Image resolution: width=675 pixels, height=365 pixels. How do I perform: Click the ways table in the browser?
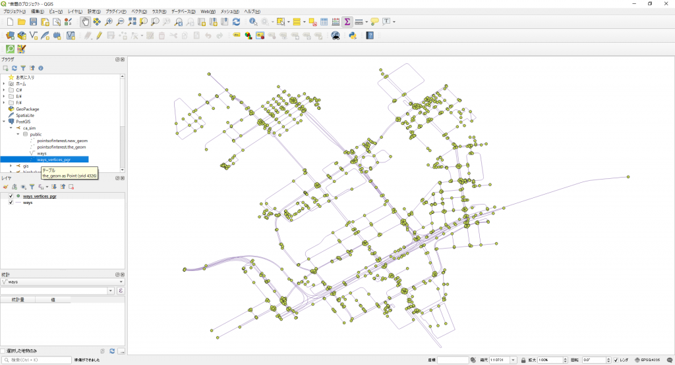point(42,153)
